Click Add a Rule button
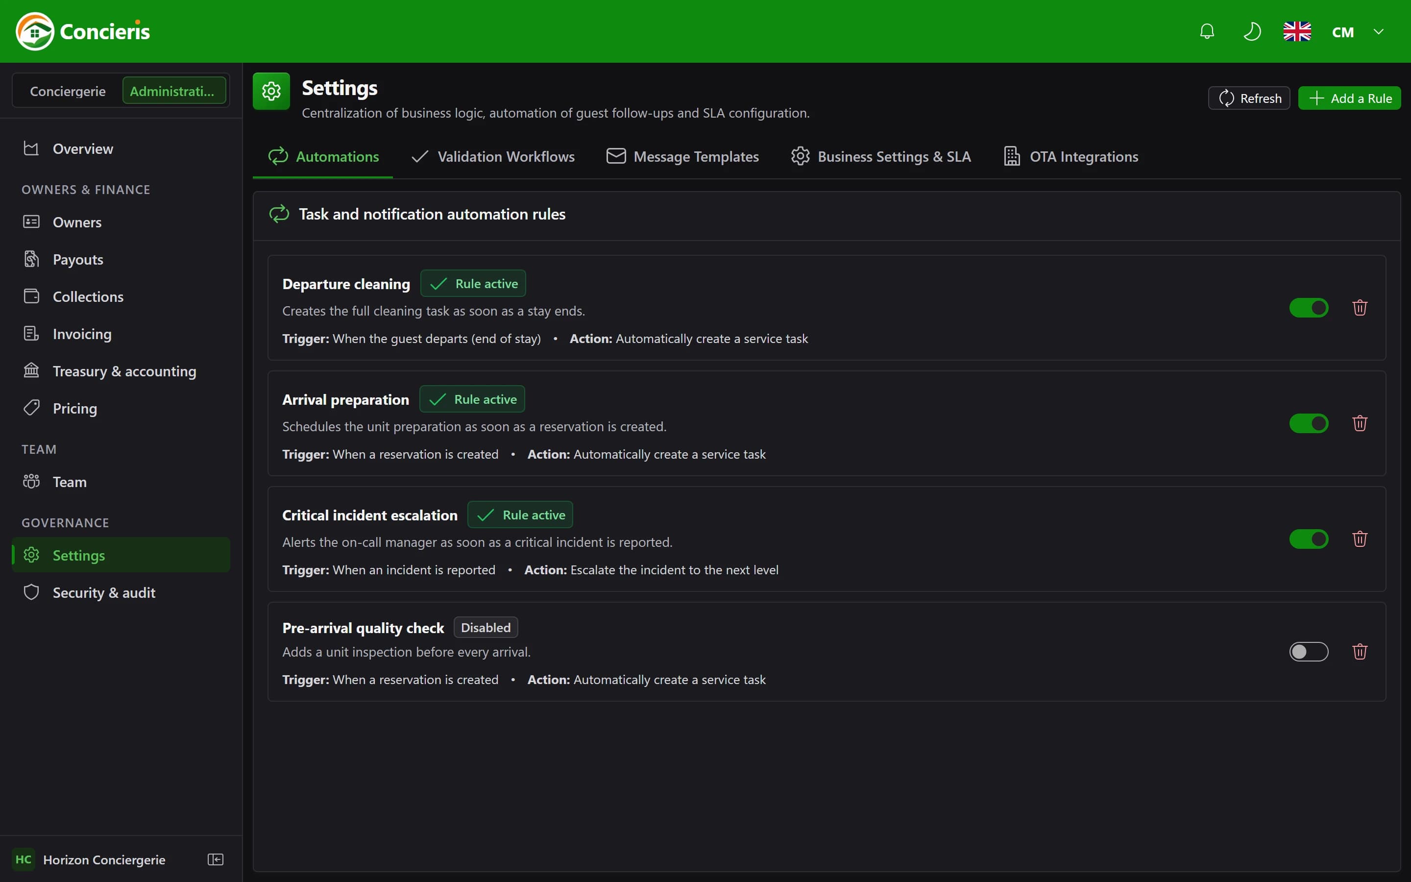 click(1349, 98)
